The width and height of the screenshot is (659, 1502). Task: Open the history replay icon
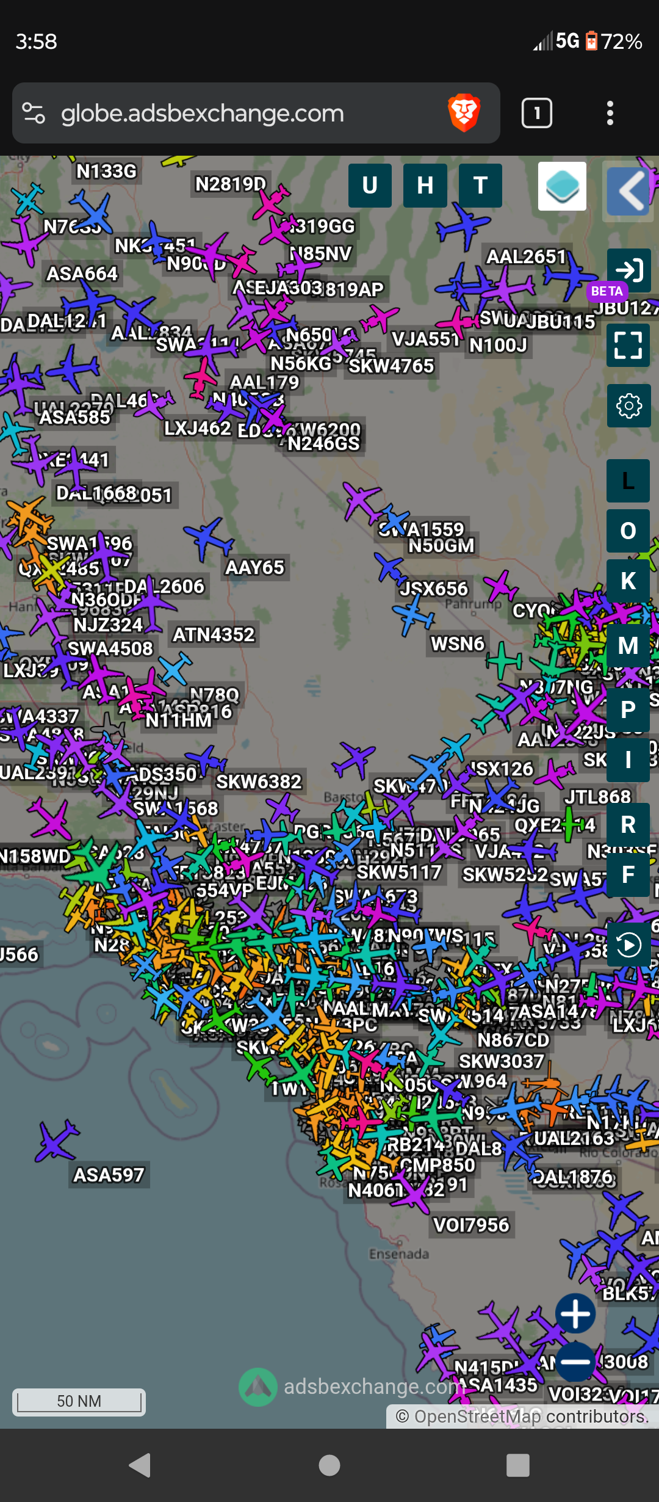[628, 945]
